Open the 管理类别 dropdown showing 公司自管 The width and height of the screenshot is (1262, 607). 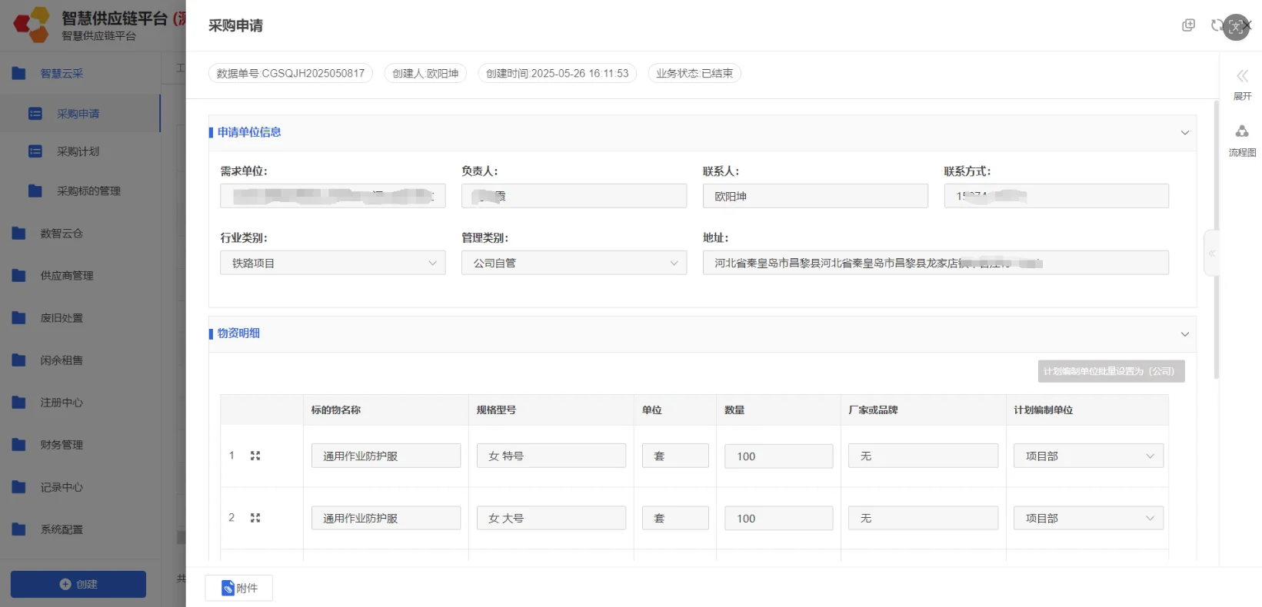(574, 263)
